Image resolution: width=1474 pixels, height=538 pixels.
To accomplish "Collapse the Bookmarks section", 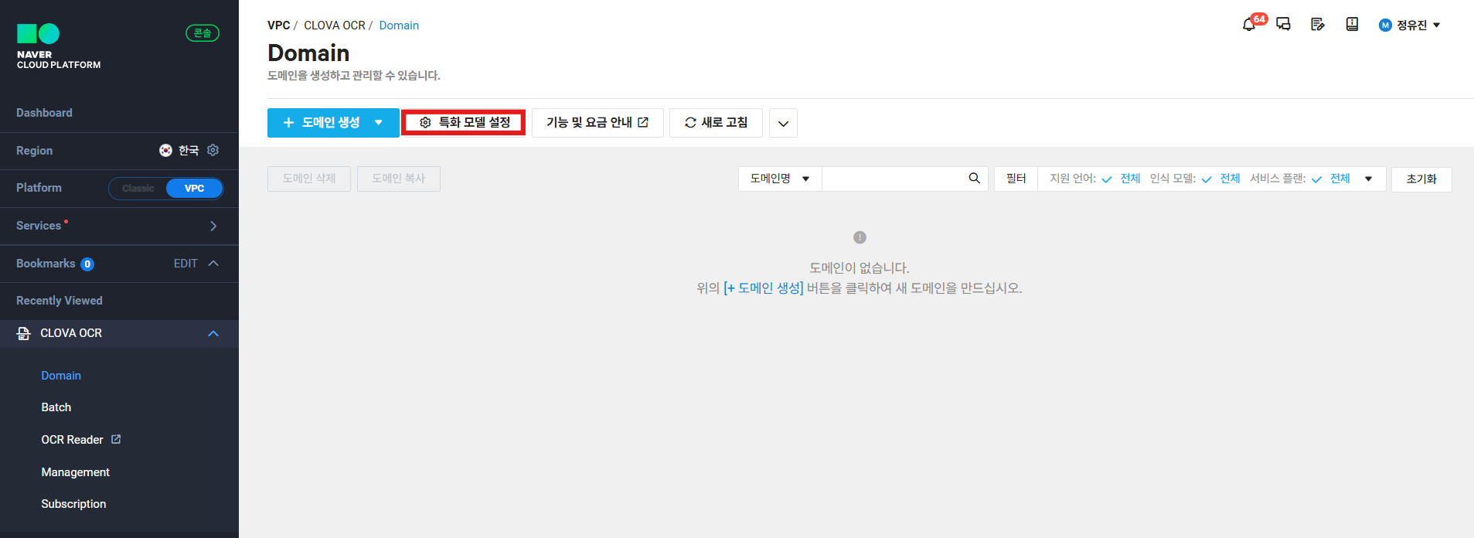I will pos(213,264).
